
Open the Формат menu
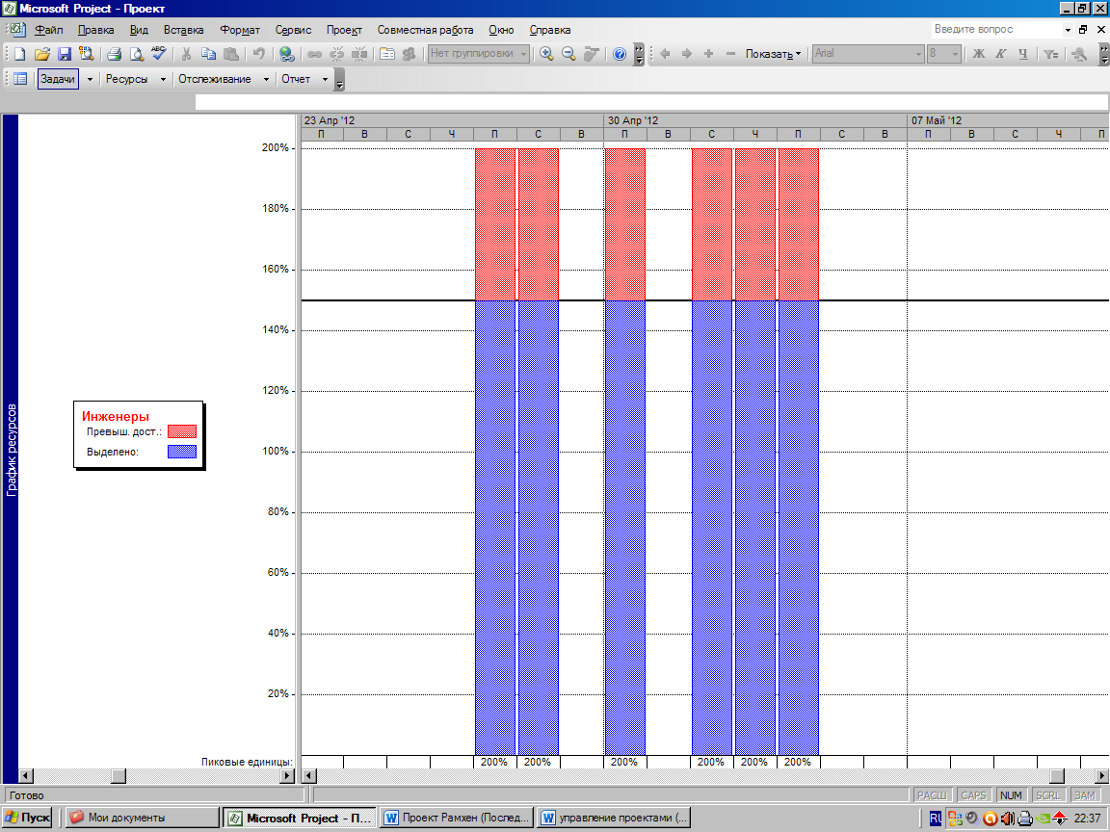pos(240,30)
